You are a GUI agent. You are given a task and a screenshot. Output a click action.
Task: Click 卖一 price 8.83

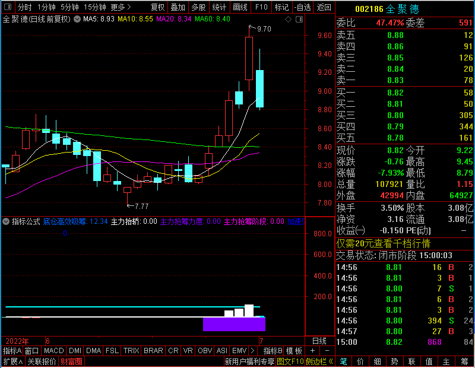point(395,80)
